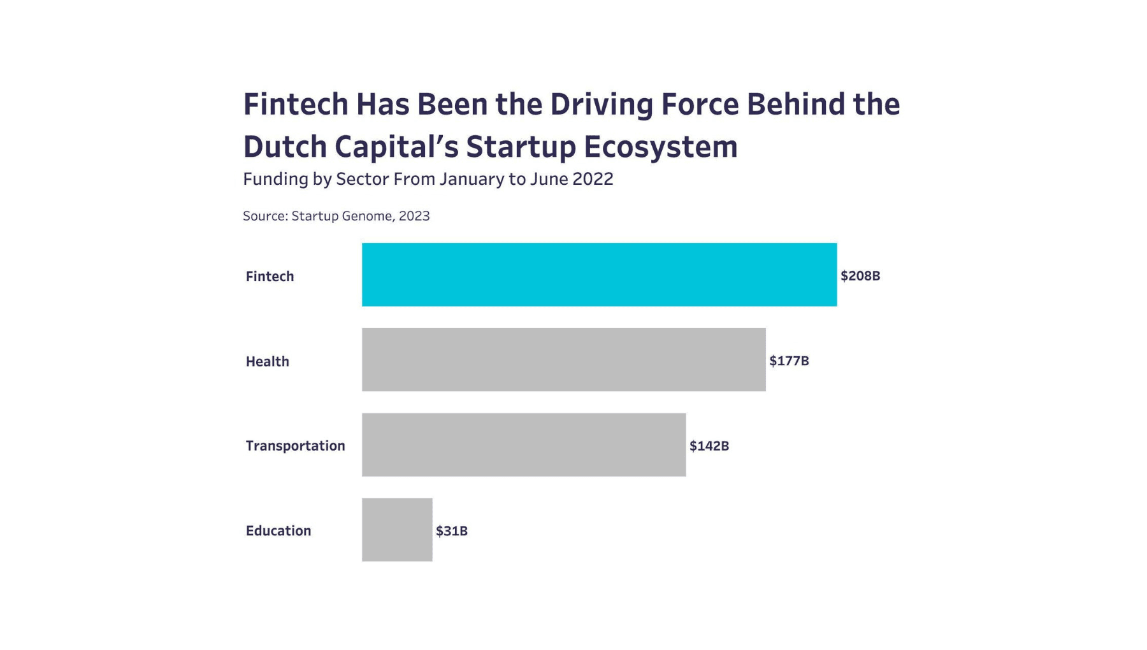Click the word Fintech in the title
The height and width of the screenshot is (650, 1147).
[x=296, y=105]
